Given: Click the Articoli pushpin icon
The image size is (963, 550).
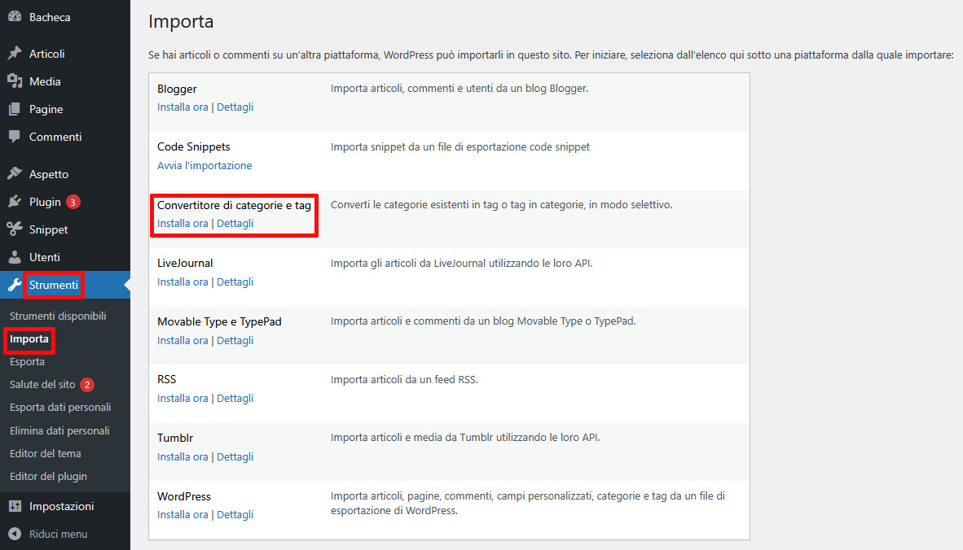Looking at the screenshot, I should pyautogui.click(x=15, y=54).
